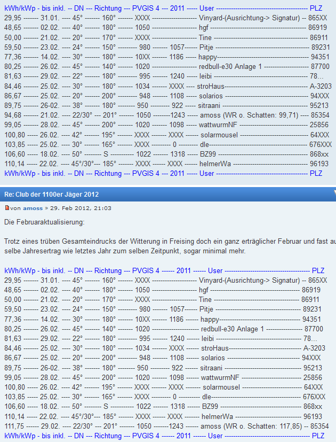The image size is (336, 442).
Task: Click postal code 'A-3203' in the amoss post's table
Action: click(x=314, y=348)
